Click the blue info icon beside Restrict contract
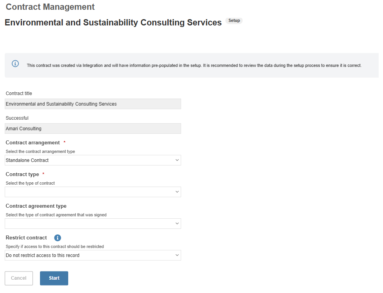The height and width of the screenshot is (293, 383). [x=57, y=238]
